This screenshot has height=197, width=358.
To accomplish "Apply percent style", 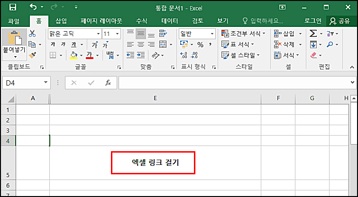I will point(200,44).
